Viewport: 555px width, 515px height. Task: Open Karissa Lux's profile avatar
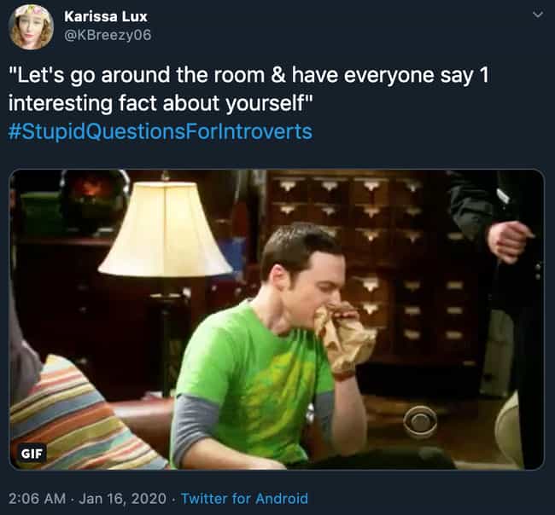pyautogui.click(x=31, y=27)
